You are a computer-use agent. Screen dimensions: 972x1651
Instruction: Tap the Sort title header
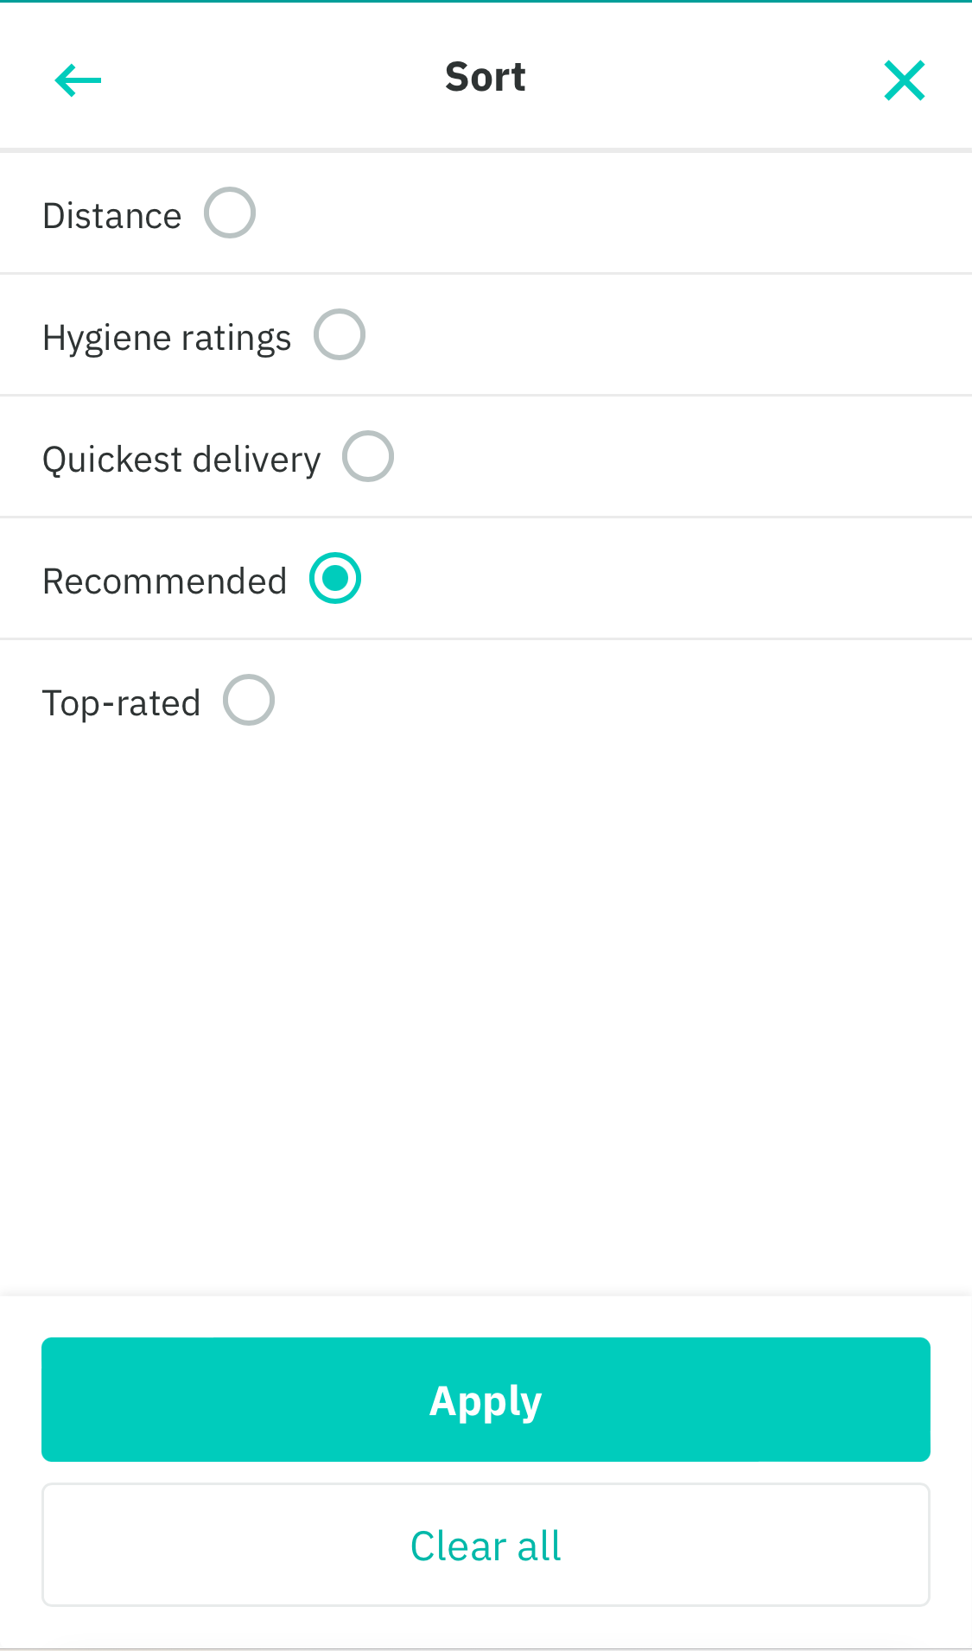[486, 76]
